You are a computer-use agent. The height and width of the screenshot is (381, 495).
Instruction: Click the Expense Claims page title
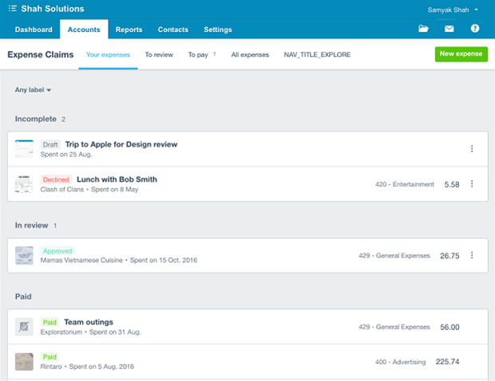point(41,54)
